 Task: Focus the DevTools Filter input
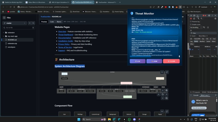tap(203, 33)
